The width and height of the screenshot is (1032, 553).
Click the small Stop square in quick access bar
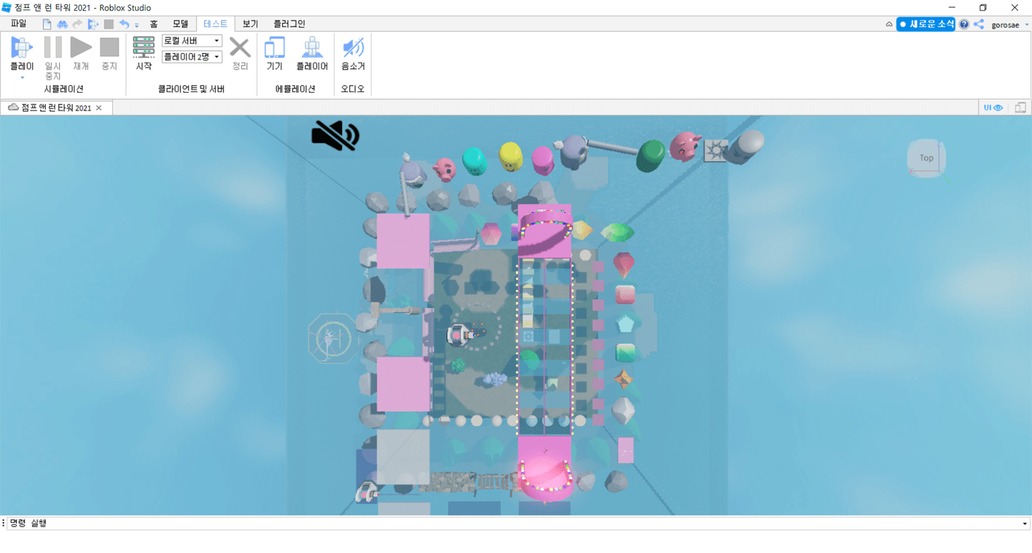pos(108,24)
